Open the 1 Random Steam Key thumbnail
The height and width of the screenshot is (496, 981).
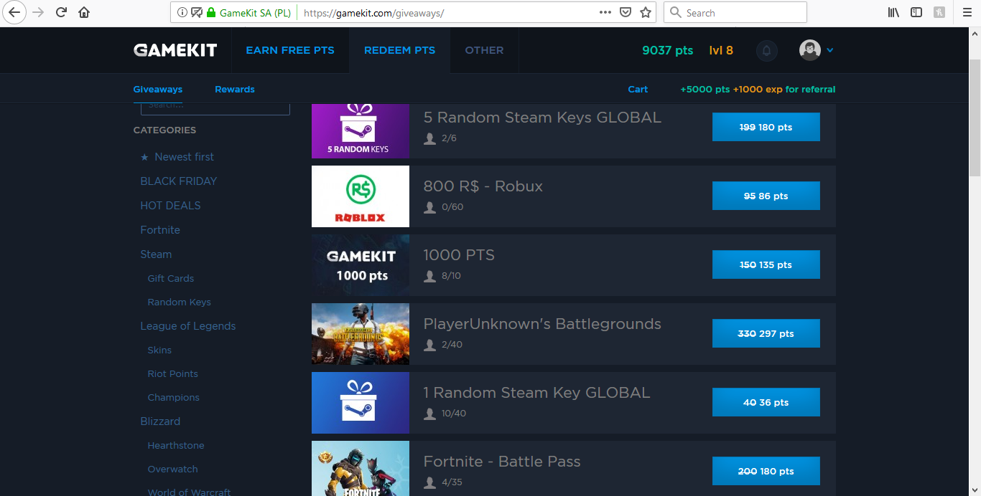click(361, 403)
